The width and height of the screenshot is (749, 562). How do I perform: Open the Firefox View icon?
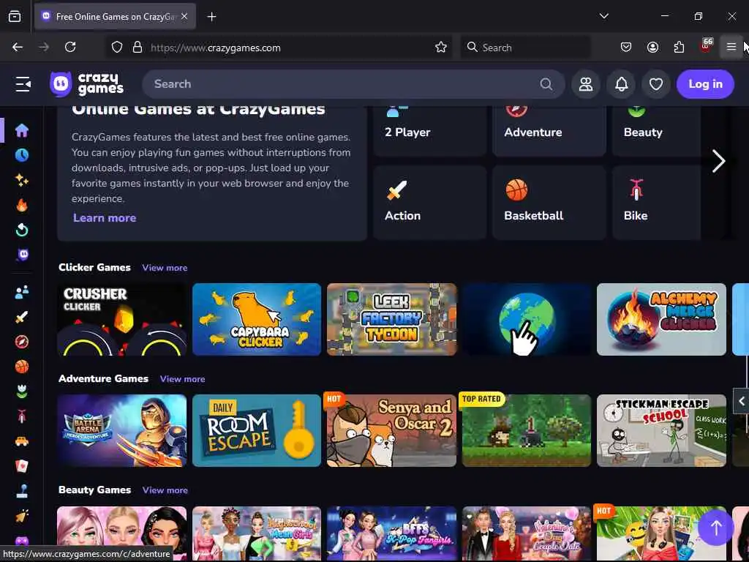point(15,16)
